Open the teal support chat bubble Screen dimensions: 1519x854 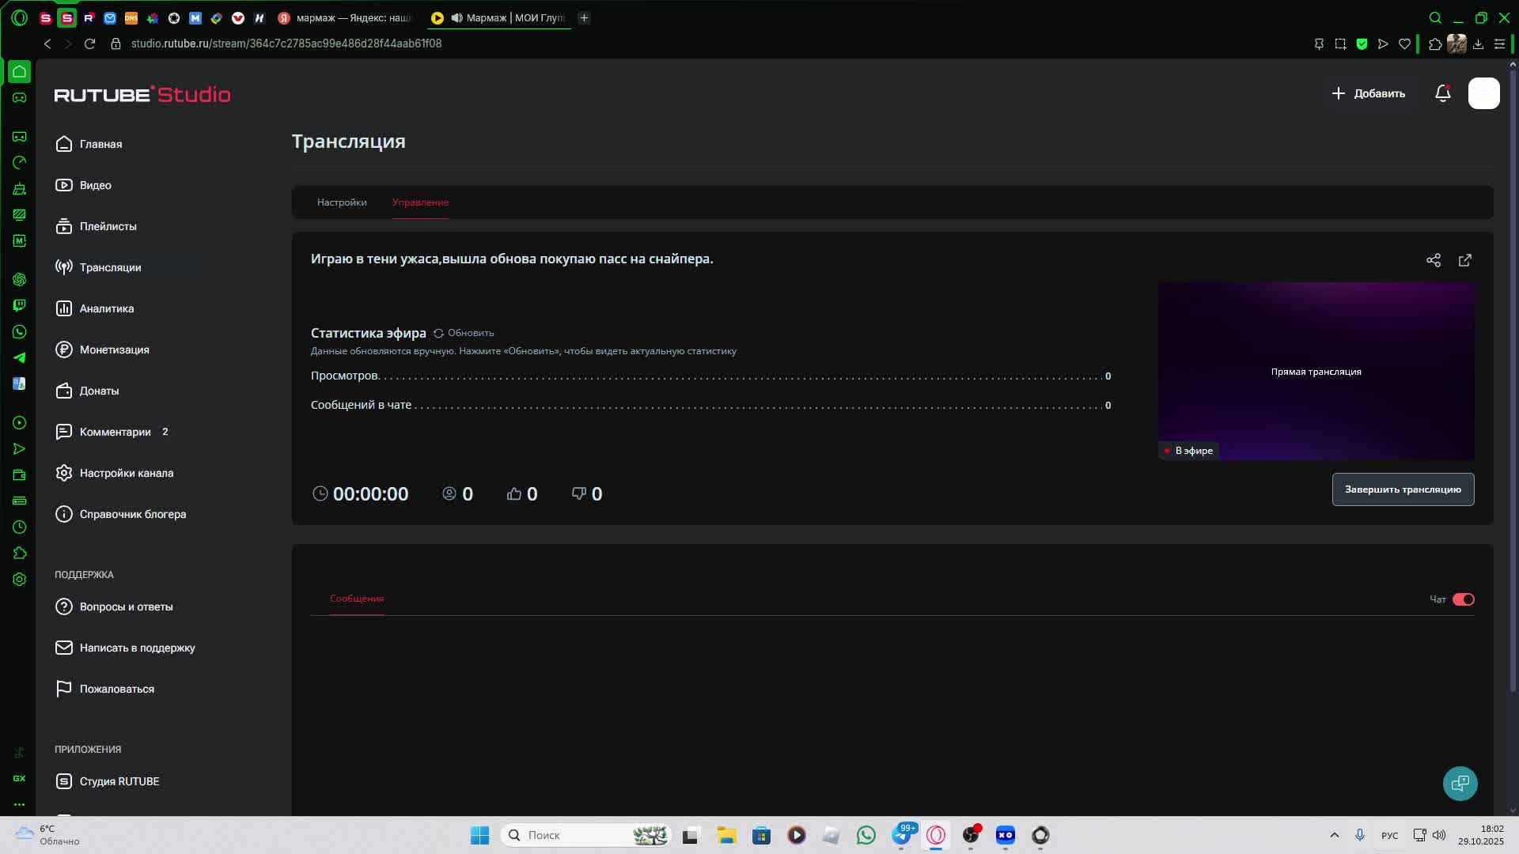pos(1460,783)
